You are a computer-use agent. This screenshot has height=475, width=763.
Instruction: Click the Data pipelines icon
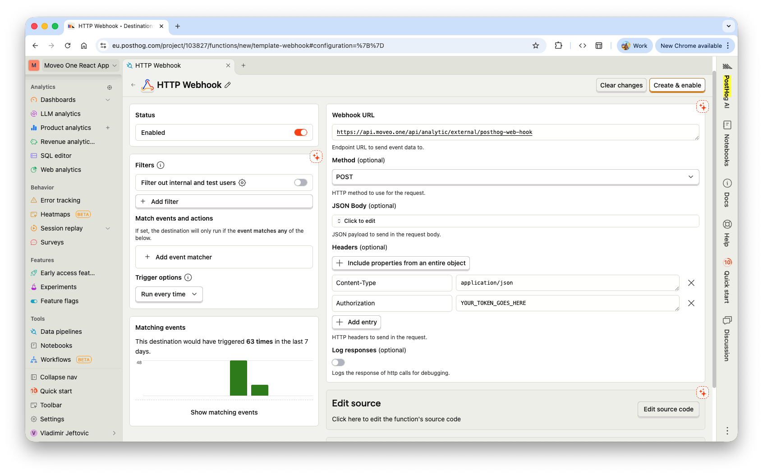[x=34, y=332]
